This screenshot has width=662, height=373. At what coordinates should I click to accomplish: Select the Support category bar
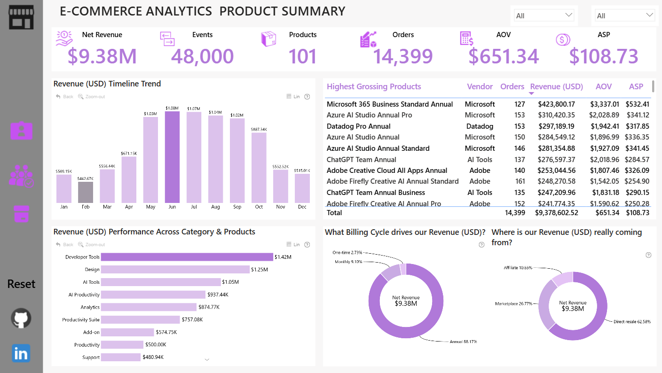[121, 357]
